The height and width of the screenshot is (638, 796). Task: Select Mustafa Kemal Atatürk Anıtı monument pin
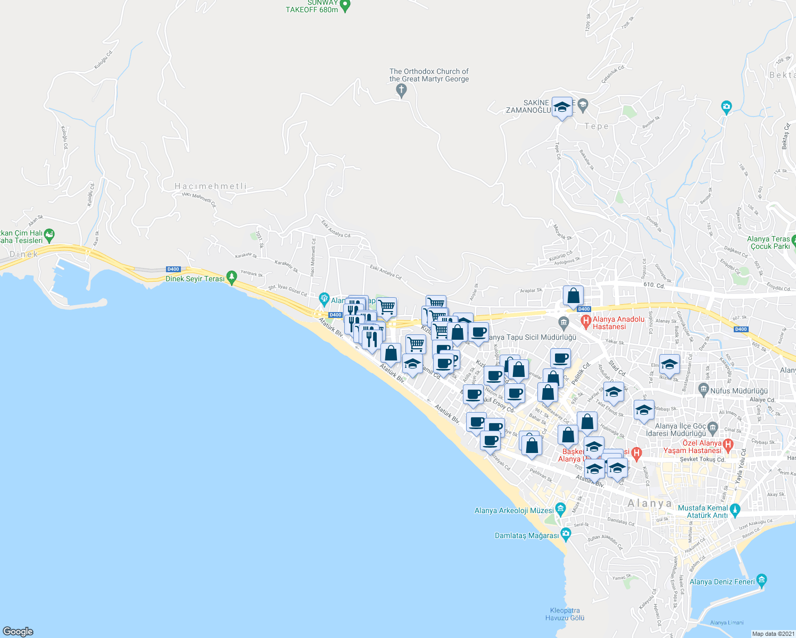click(x=735, y=510)
